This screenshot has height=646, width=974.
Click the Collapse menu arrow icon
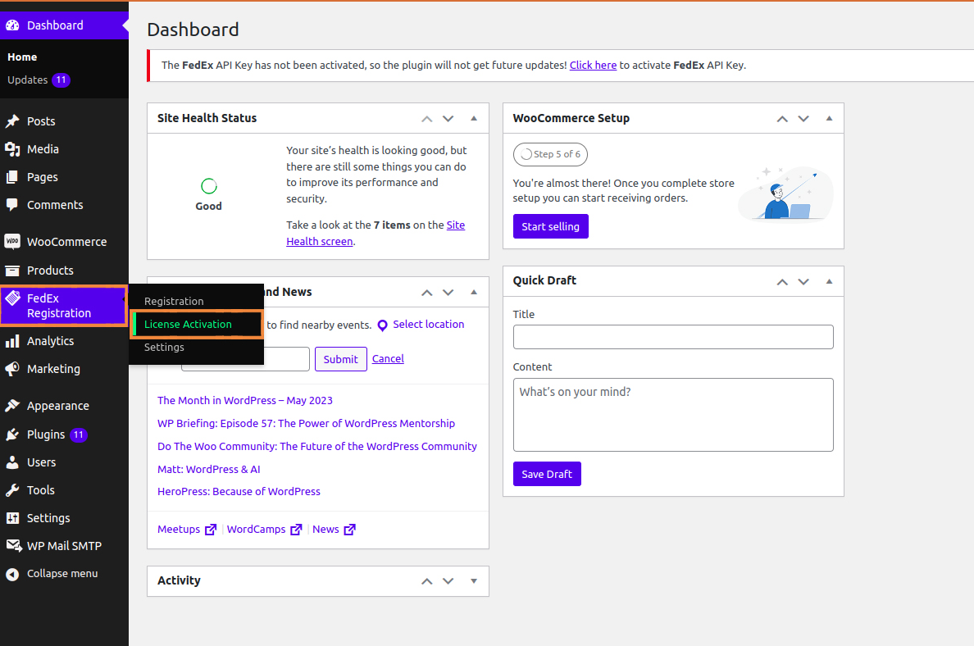pos(12,574)
